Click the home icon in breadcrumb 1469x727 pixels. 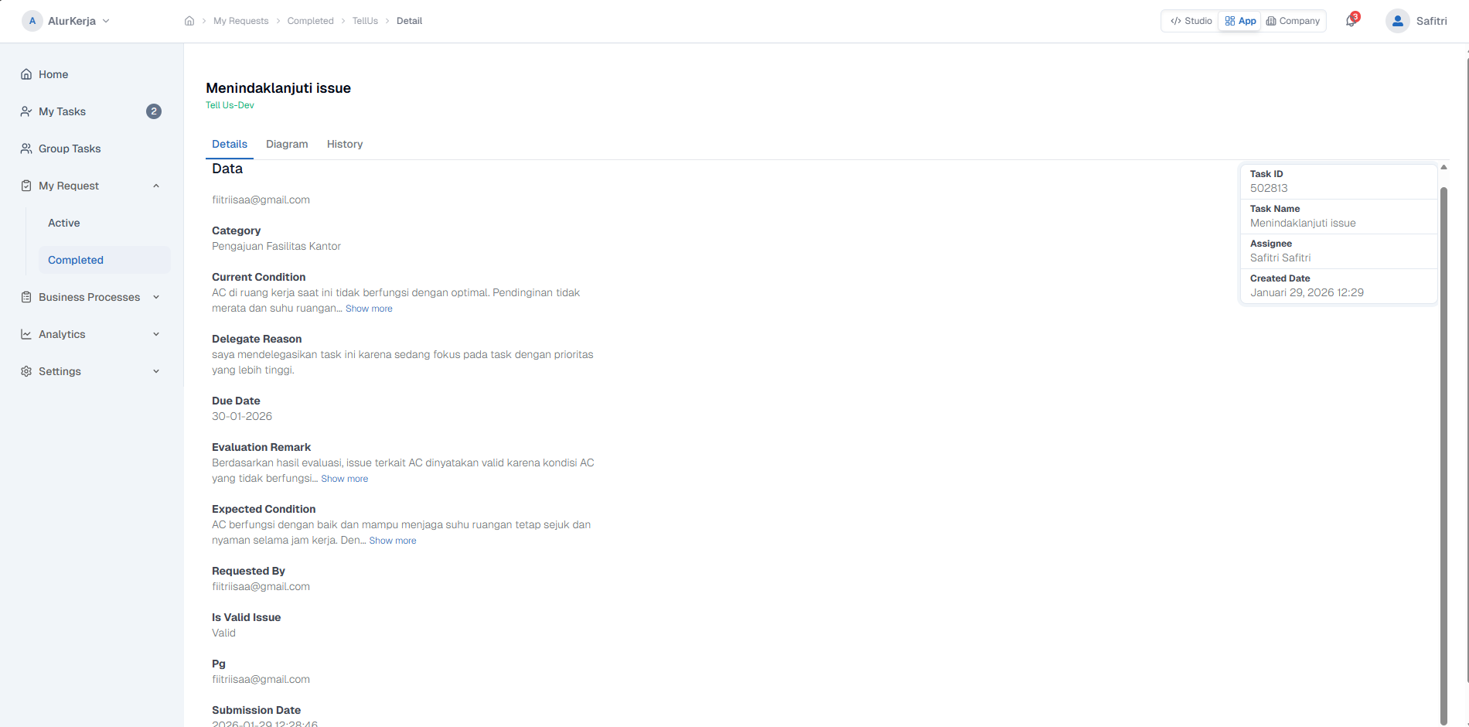coord(189,21)
